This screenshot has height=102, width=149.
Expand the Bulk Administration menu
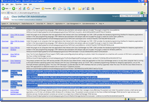[90, 23]
